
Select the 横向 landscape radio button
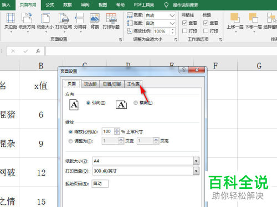point(136,103)
